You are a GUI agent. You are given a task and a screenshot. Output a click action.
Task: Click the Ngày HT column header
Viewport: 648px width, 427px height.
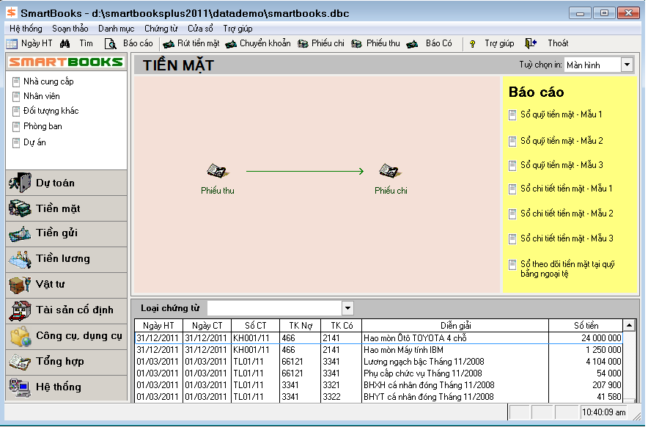(158, 326)
